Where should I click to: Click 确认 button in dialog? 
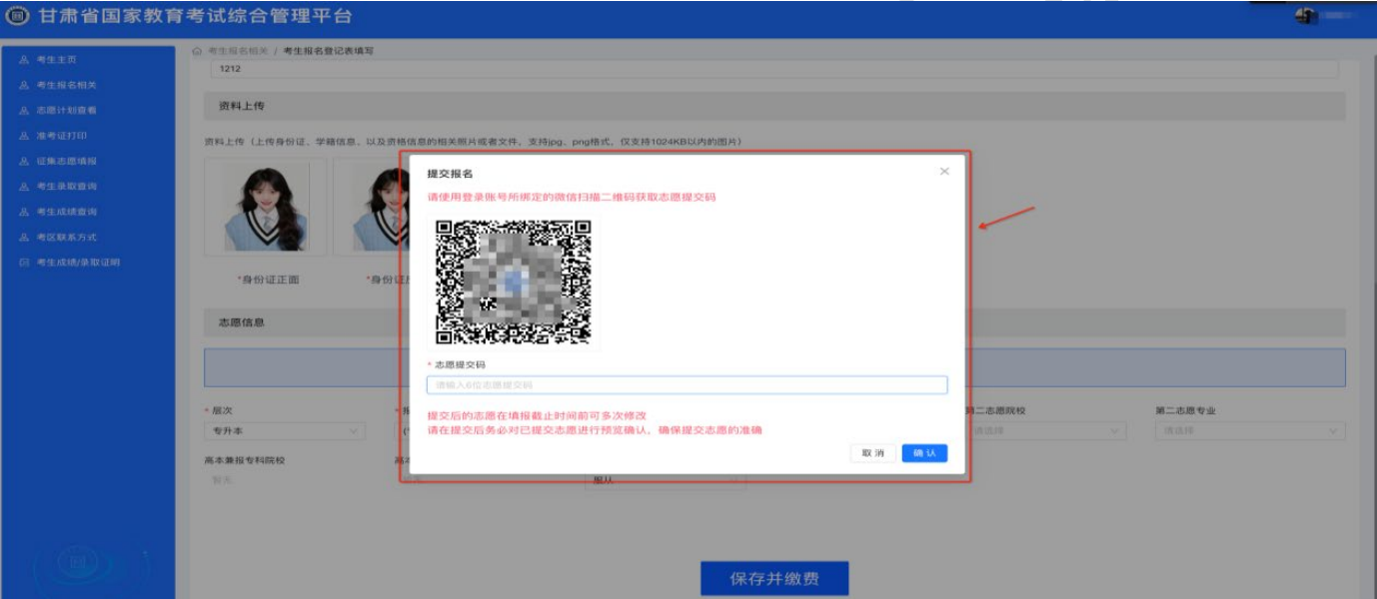[x=924, y=453]
